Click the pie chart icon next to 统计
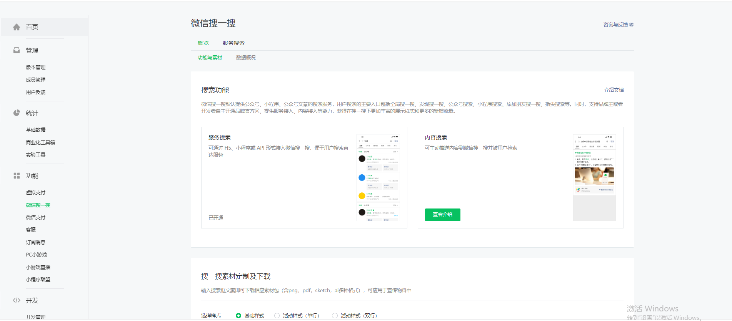This screenshot has height=321, width=732. pyautogui.click(x=17, y=113)
